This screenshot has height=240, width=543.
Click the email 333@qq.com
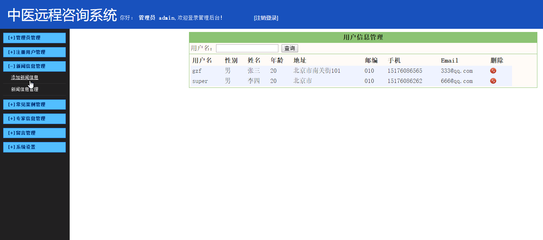(456, 71)
